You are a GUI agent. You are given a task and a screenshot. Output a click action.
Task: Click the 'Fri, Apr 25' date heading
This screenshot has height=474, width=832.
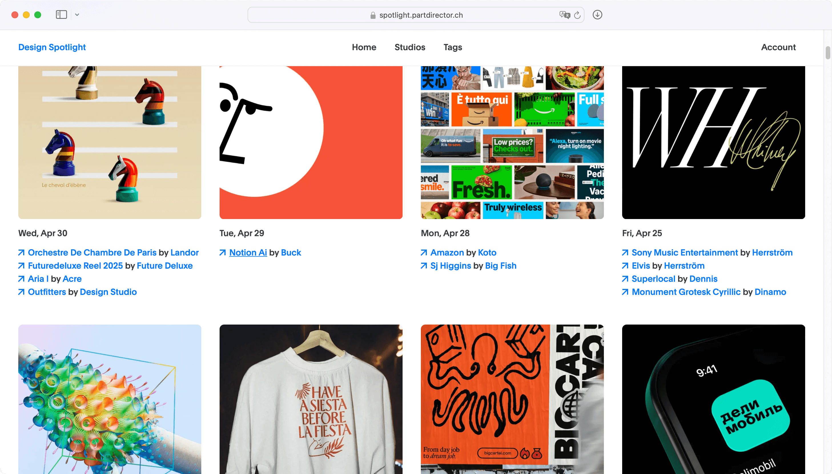tap(642, 233)
